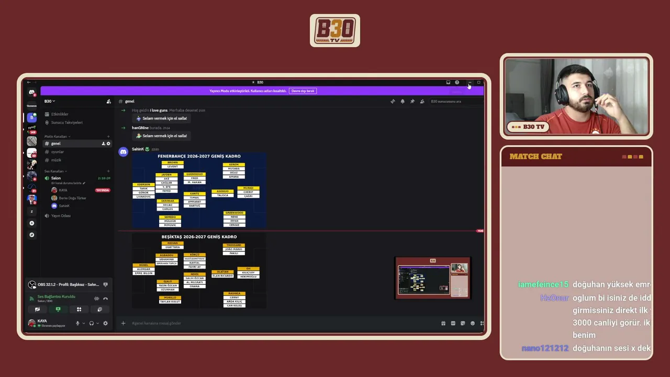Open headphone output options arrow

pos(97,323)
